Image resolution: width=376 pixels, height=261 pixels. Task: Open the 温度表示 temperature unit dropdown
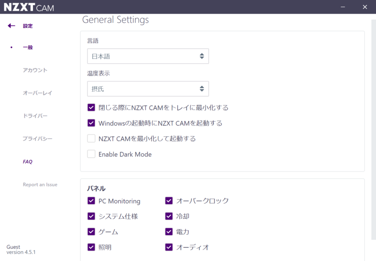pyautogui.click(x=148, y=89)
